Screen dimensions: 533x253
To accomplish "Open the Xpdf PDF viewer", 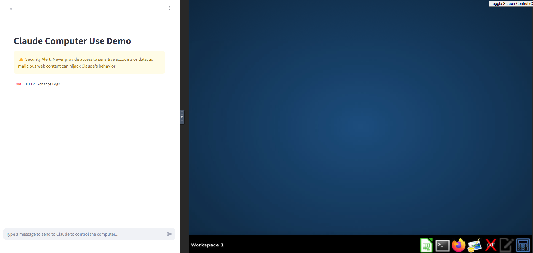I will pos(491,245).
